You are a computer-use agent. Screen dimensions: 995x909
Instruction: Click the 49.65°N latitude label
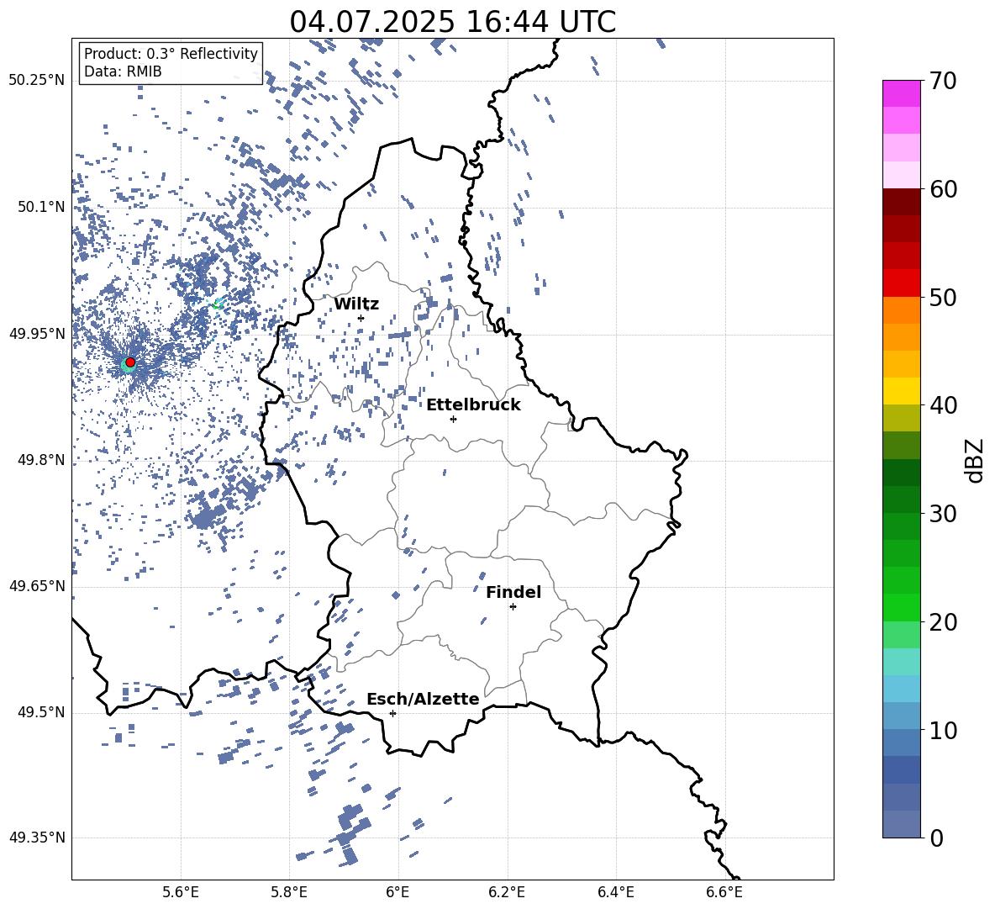pos(37,586)
